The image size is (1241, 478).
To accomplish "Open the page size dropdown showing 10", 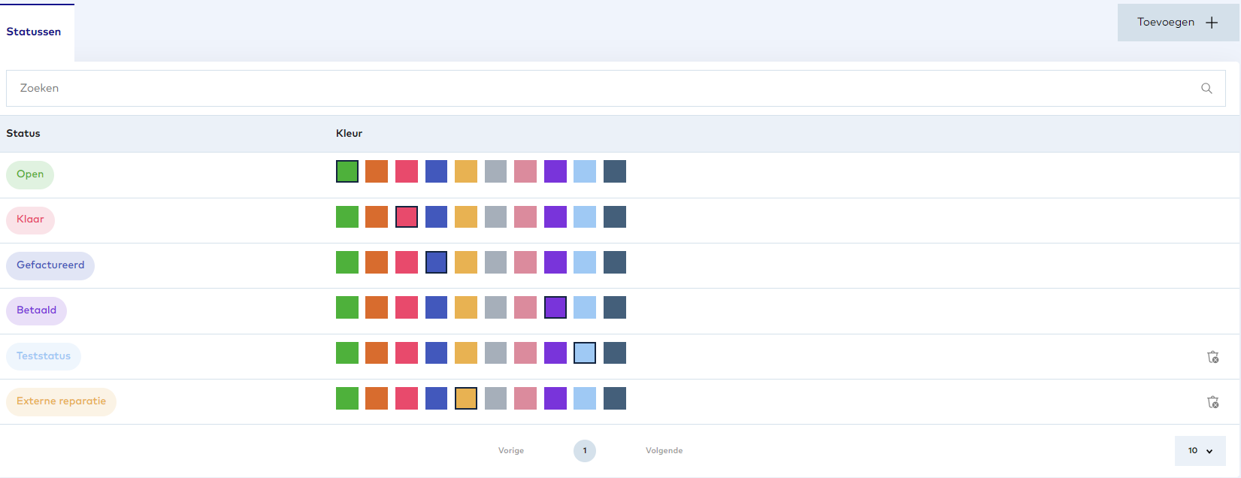I will (x=1200, y=451).
